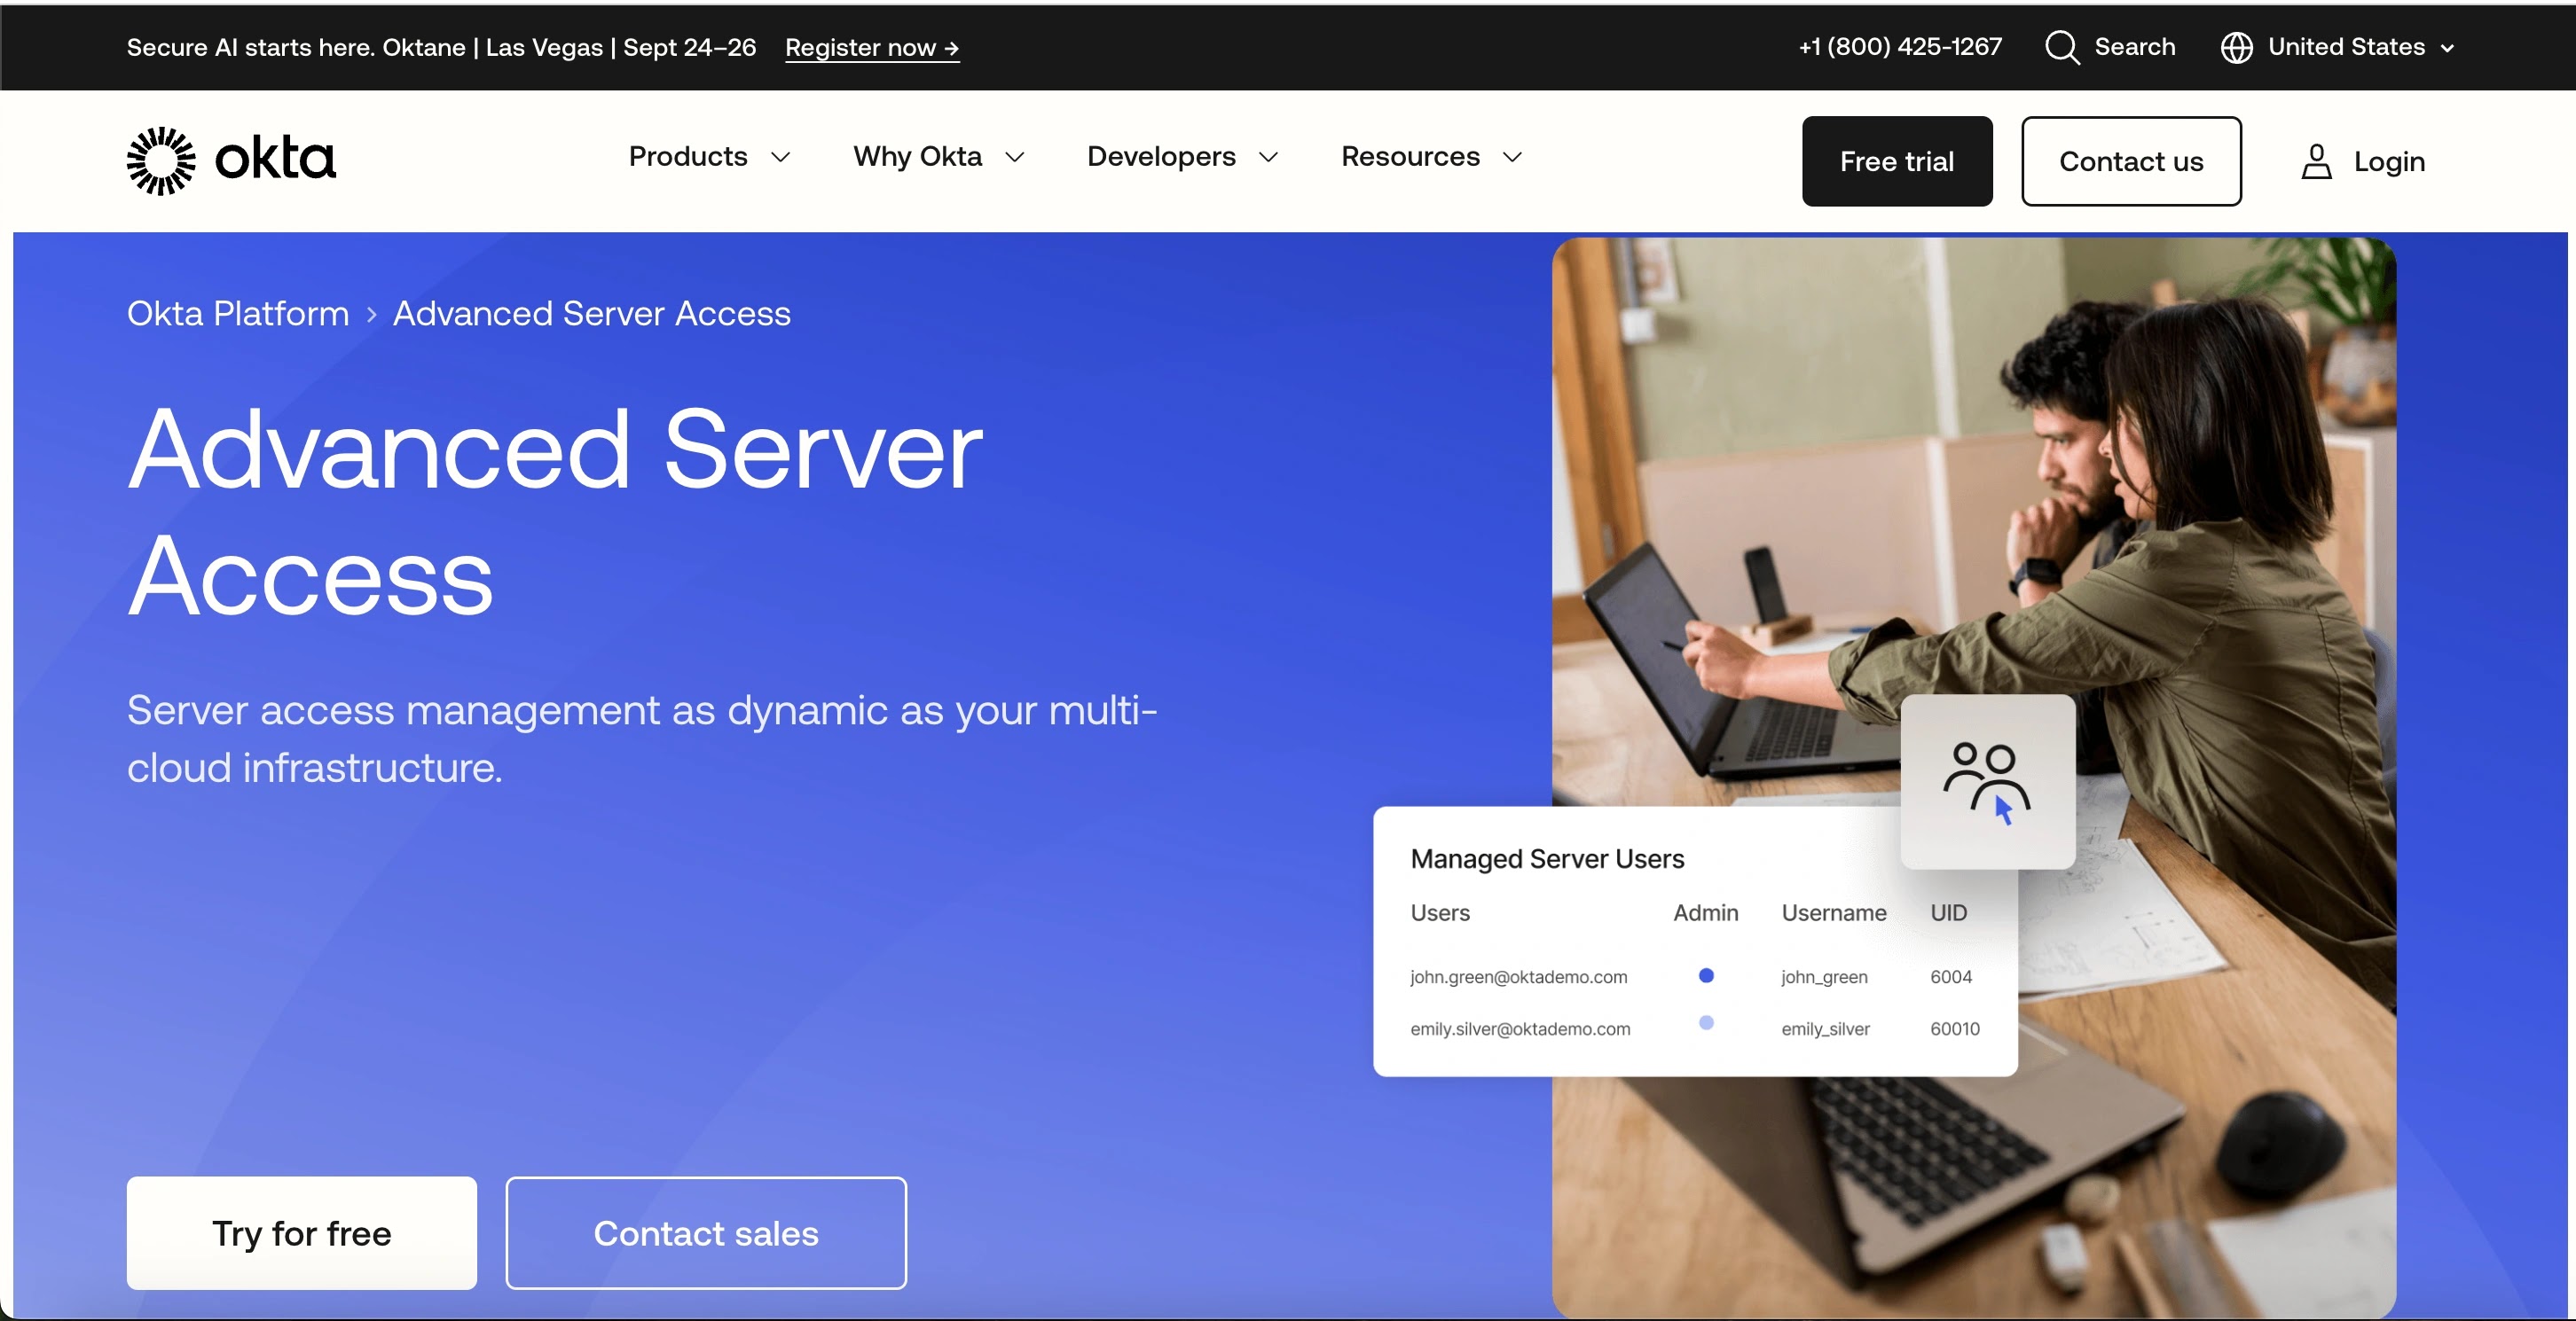Click the Oktane Las Vegas announcement text

click(441, 47)
